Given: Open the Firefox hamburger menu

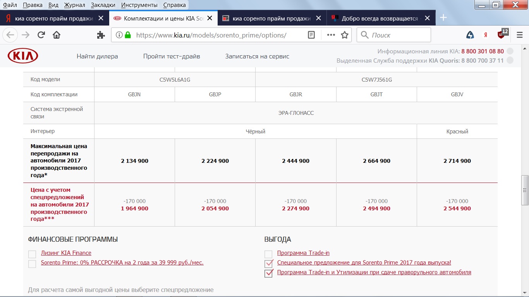Looking at the screenshot, I should (520, 35).
